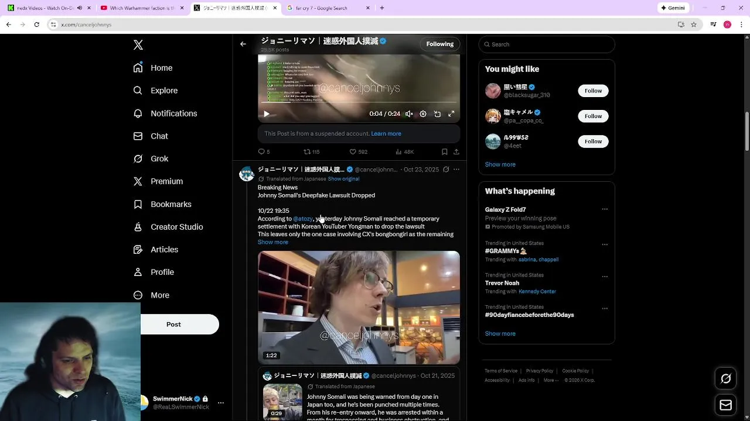The height and width of the screenshot is (421, 750).
Task: Open options for #90dayfiancebeforethe90days trend
Action: (605, 308)
